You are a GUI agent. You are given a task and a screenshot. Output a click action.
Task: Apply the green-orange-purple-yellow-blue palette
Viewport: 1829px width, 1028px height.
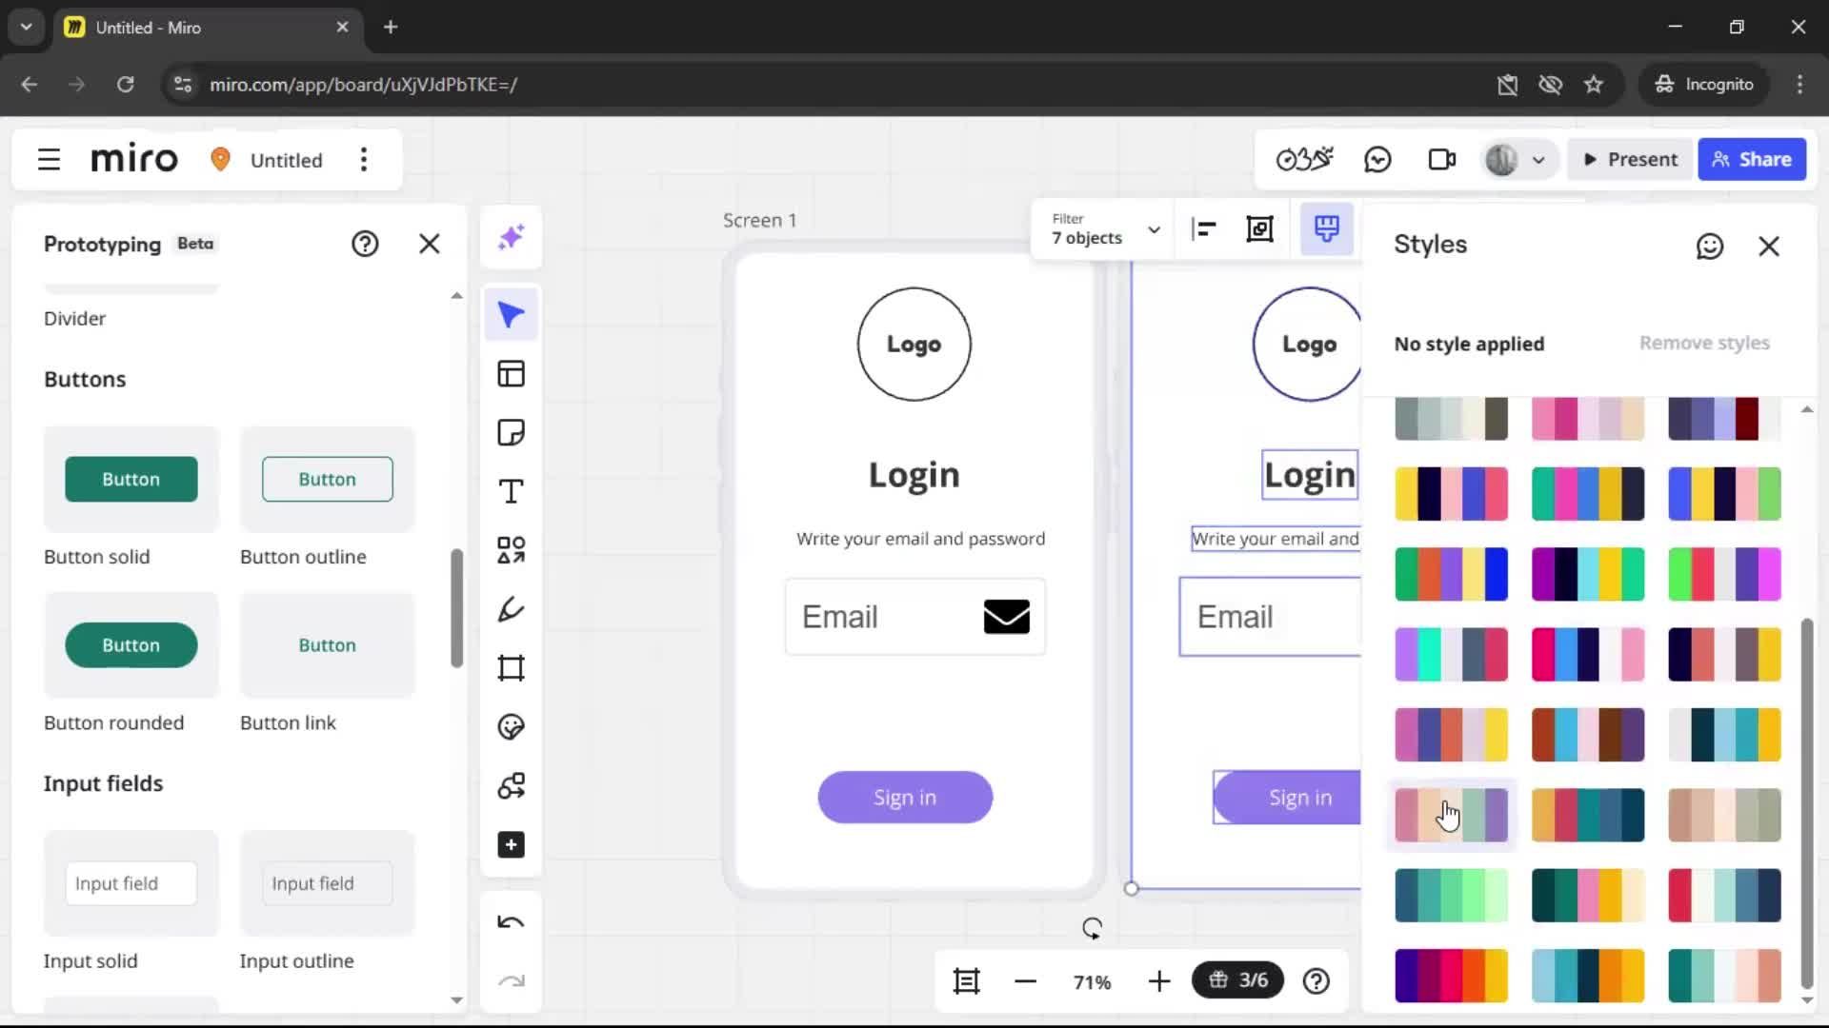[1451, 574]
